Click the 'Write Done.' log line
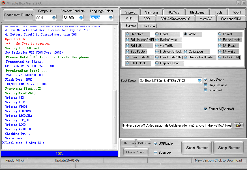 click(x=14, y=138)
